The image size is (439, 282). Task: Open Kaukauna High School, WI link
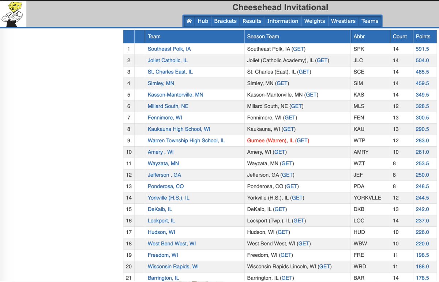179,129
